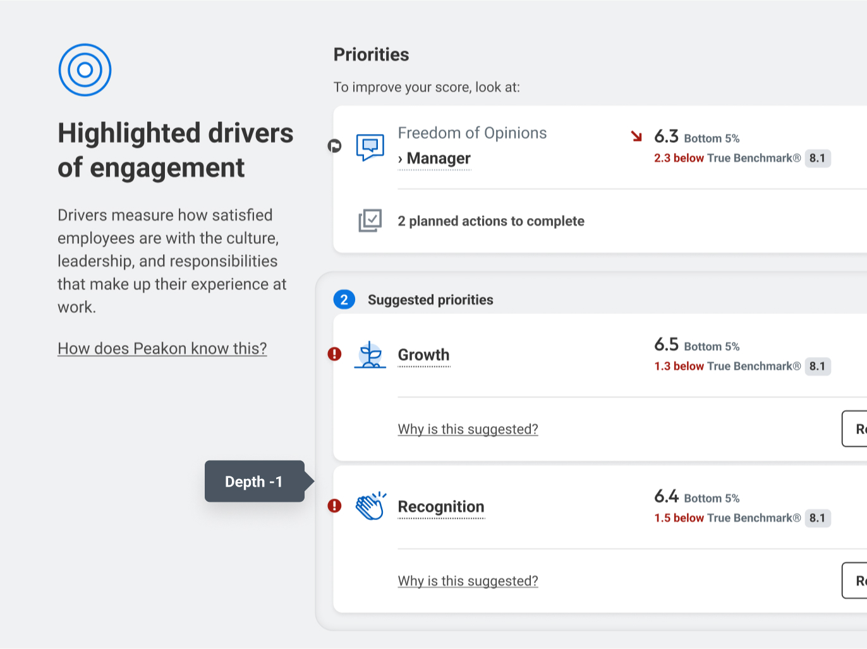Click the red alert icon beside Recognition
Viewport: 867px width, 649px height.
coord(334,506)
